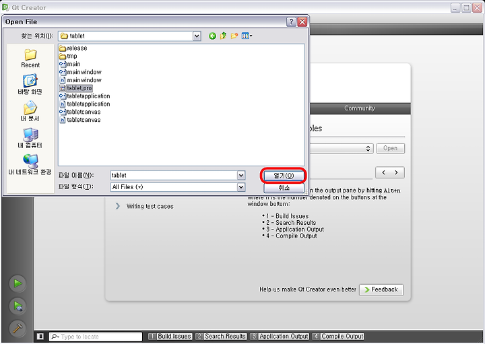Close the Open File dialog
The height and width of the screenshot is (344, 485).
pyautogui.click(x=302, y=22)
